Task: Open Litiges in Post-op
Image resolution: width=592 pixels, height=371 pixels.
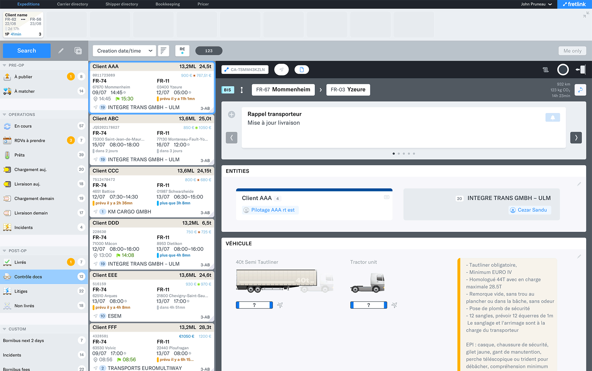Action: pos(44,291)
